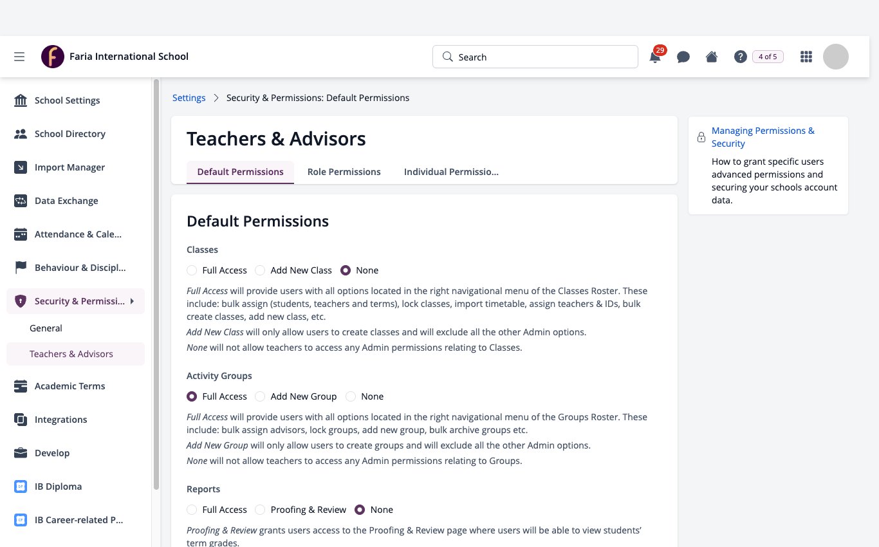
Task: Open the help question mark icon
Action: point(740,57)
